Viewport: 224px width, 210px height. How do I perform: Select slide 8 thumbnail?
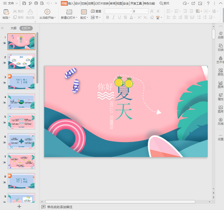coord(21,181)
